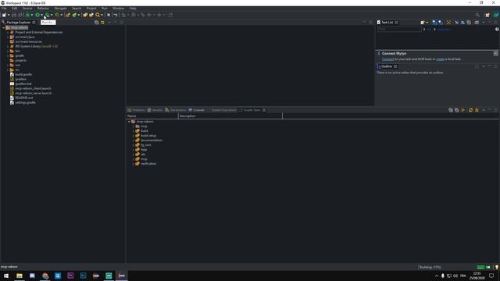Expand the JRE System Library node
This screenshot has width=500, height=281.
click(x=8, y=47)
